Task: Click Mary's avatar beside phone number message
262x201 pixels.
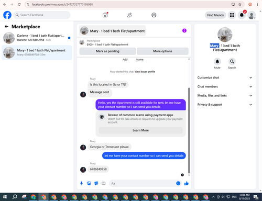Action: 83,170
